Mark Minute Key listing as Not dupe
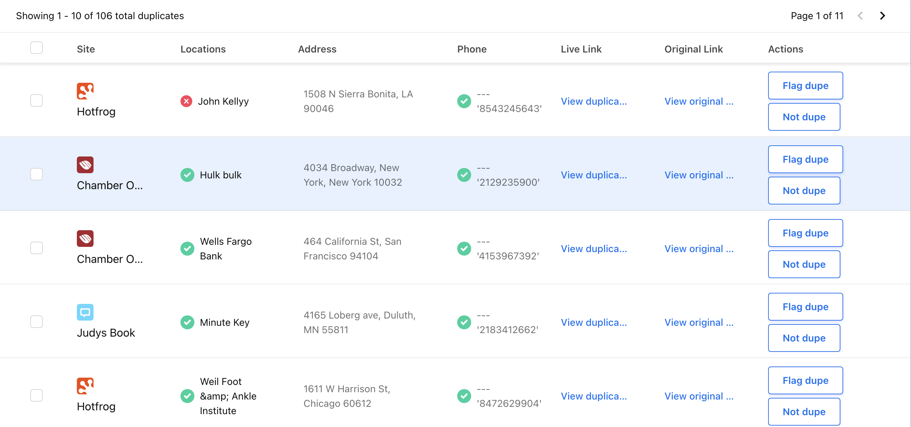The image size is (911, 427). coord(804,338)
